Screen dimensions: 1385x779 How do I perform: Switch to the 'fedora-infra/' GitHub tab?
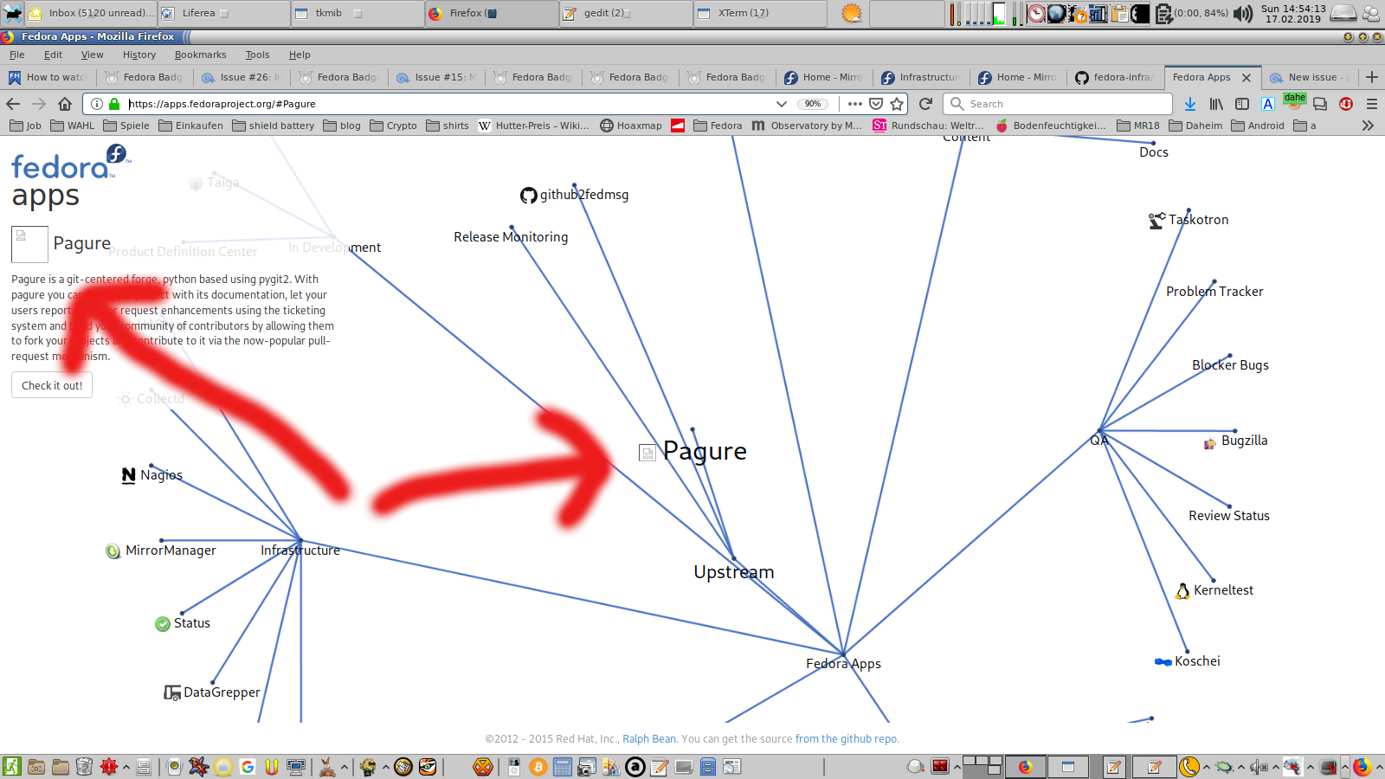click(x=1115, y=77)
